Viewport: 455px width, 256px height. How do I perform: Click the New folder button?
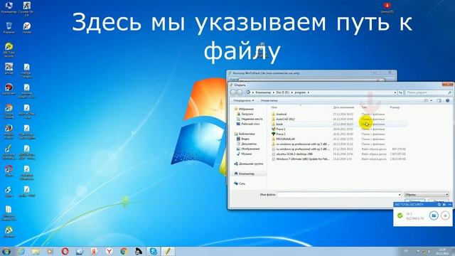click(269, 100)
